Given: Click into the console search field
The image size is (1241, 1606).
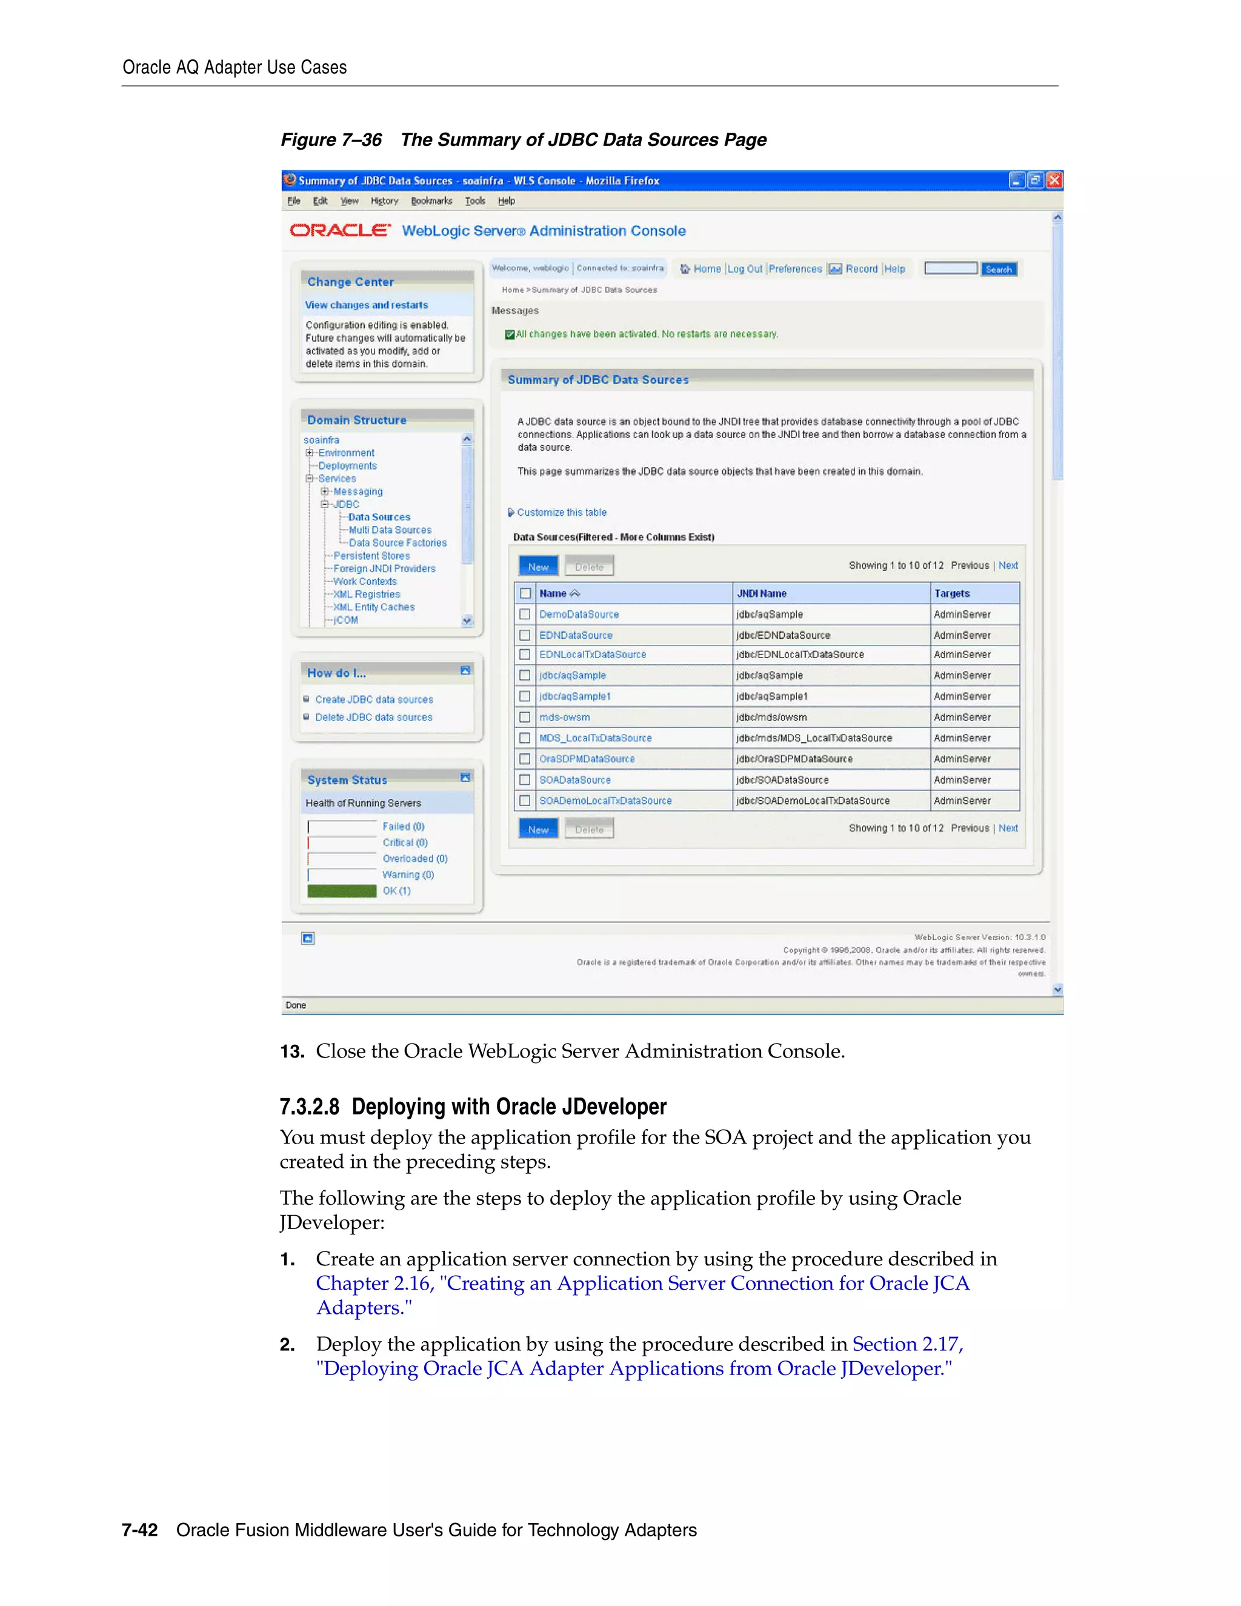Looking at the screenshot, I should pos(951,268).
